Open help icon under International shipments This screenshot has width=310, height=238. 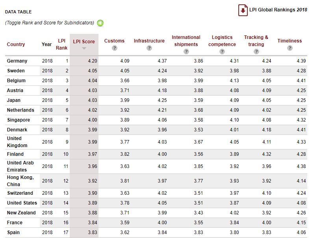(186, 52)
